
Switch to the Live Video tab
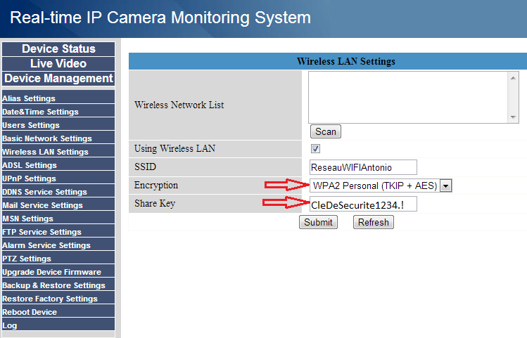[58, 63]
